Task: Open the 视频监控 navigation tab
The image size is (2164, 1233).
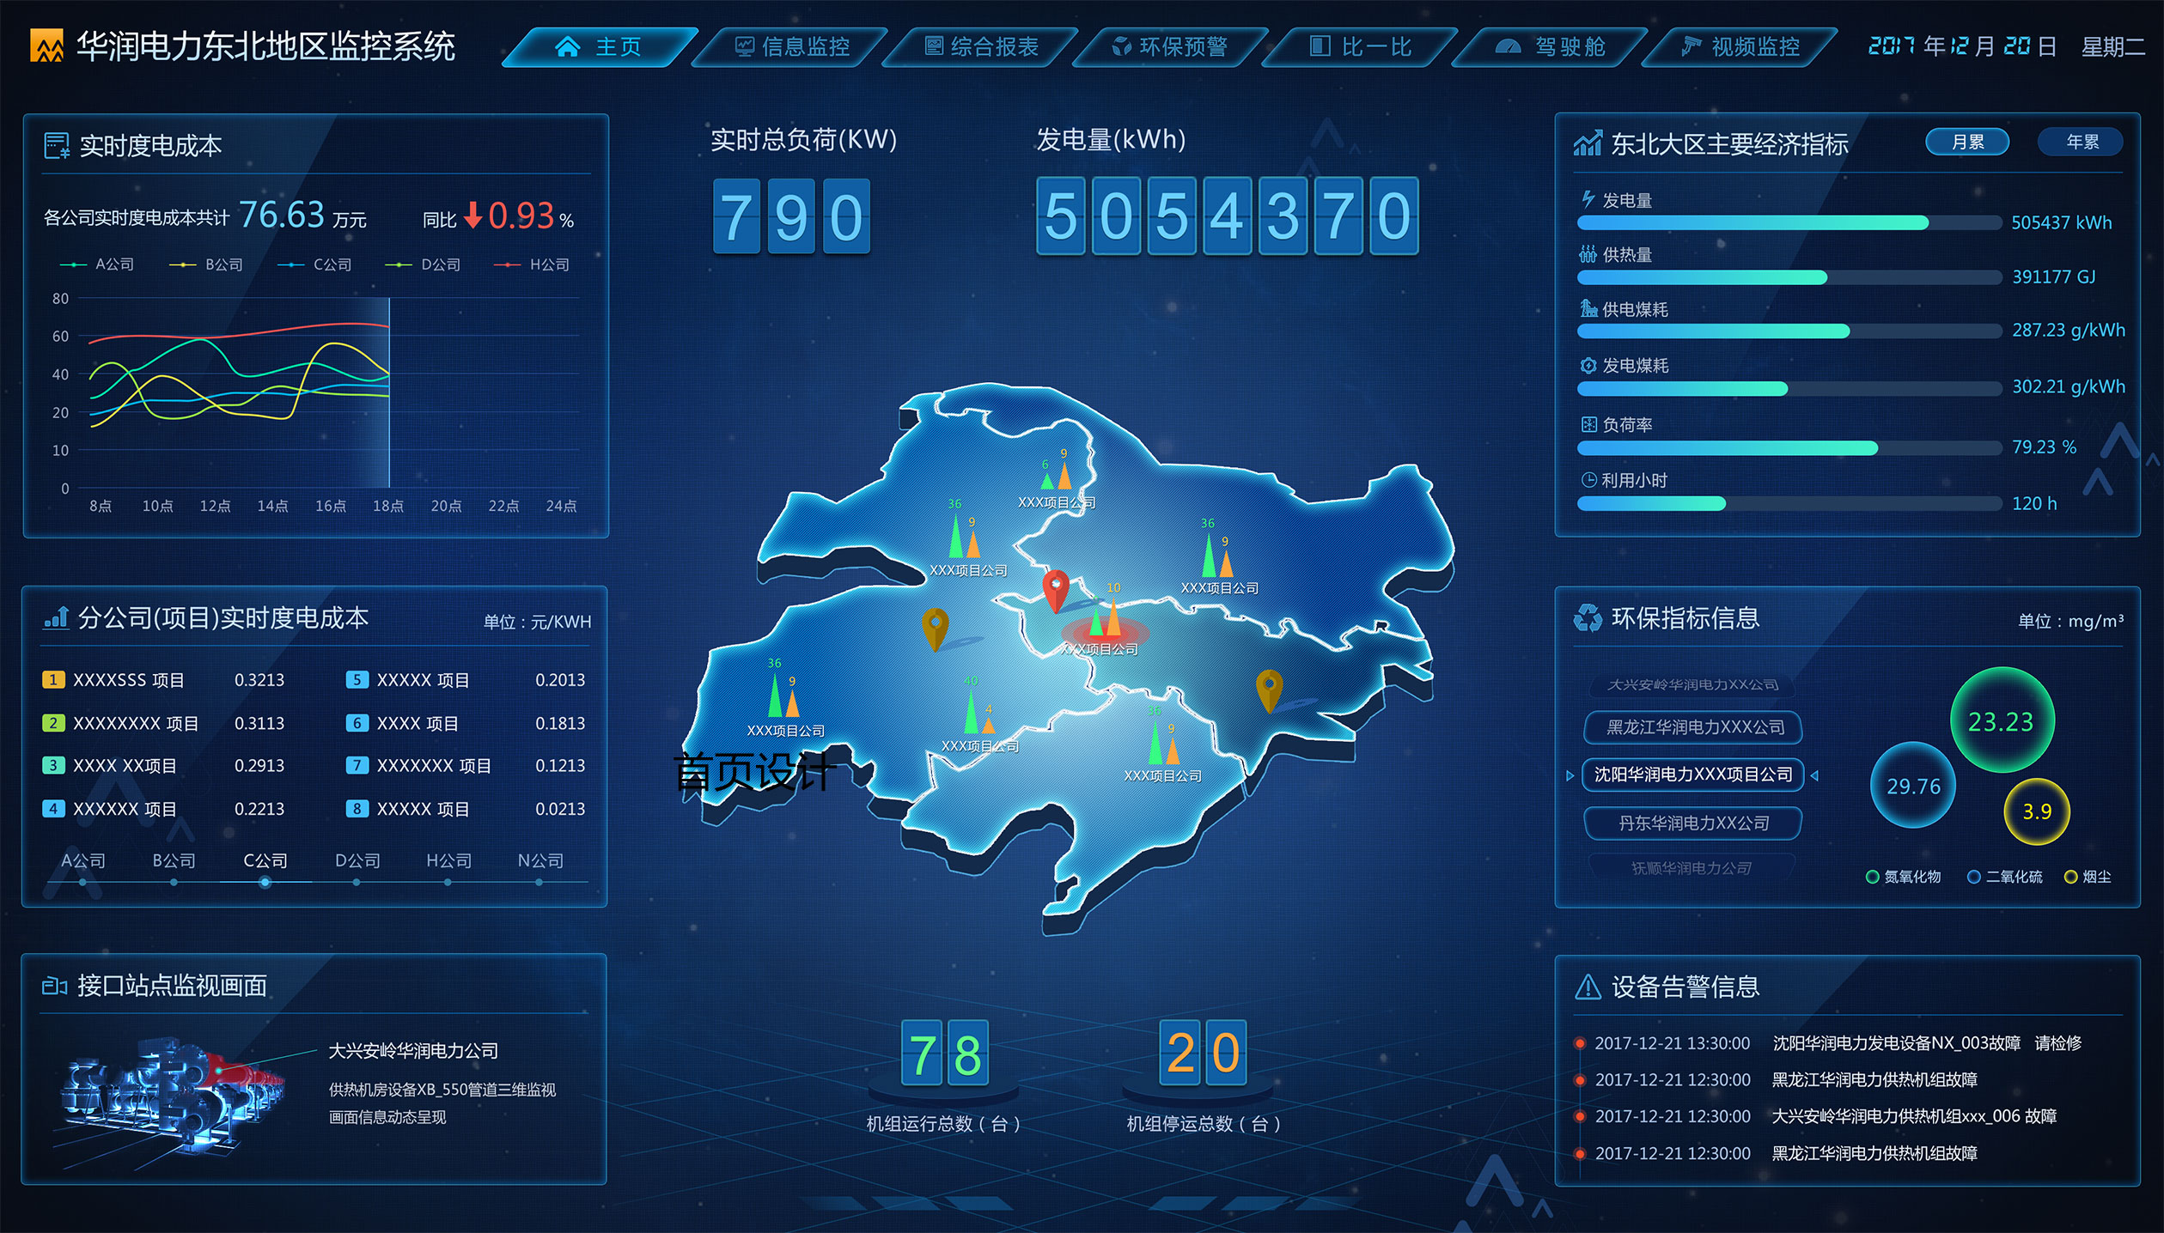Action: [x=1740, y=47]
